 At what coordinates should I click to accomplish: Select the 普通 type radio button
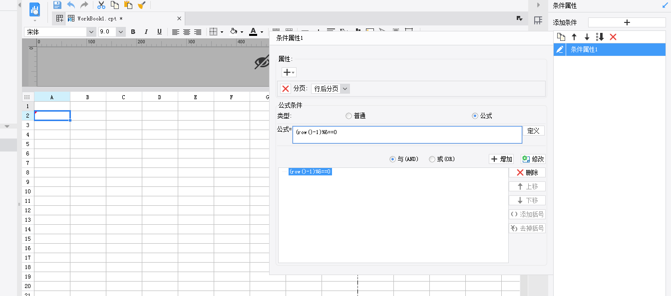[348, 116]
